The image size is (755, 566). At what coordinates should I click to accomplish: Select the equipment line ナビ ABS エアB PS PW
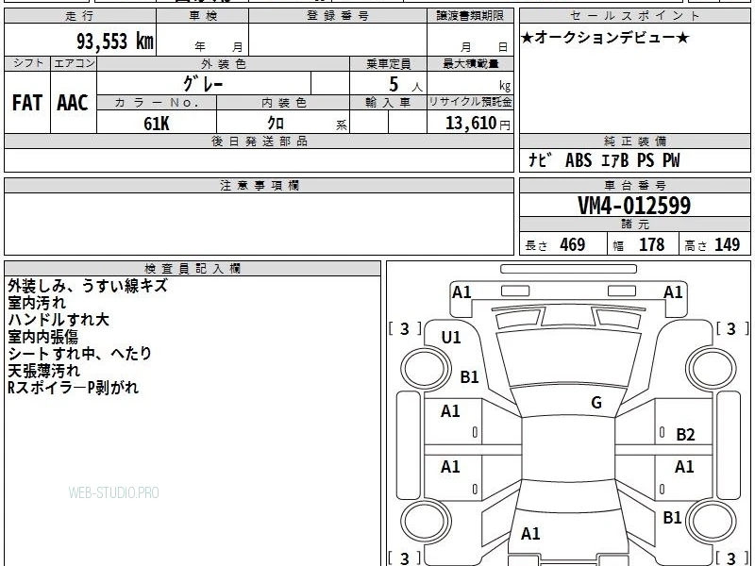point(604,160)
